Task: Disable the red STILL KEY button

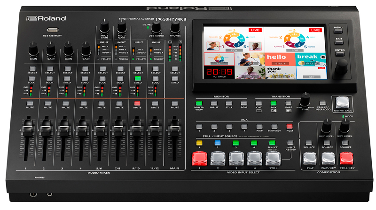Action: click(x=346, y=158)
